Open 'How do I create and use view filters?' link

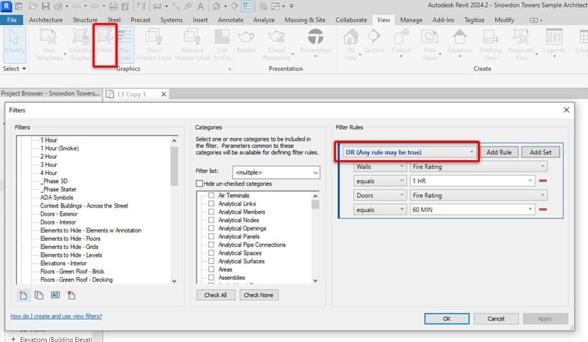tap(56, 316)
